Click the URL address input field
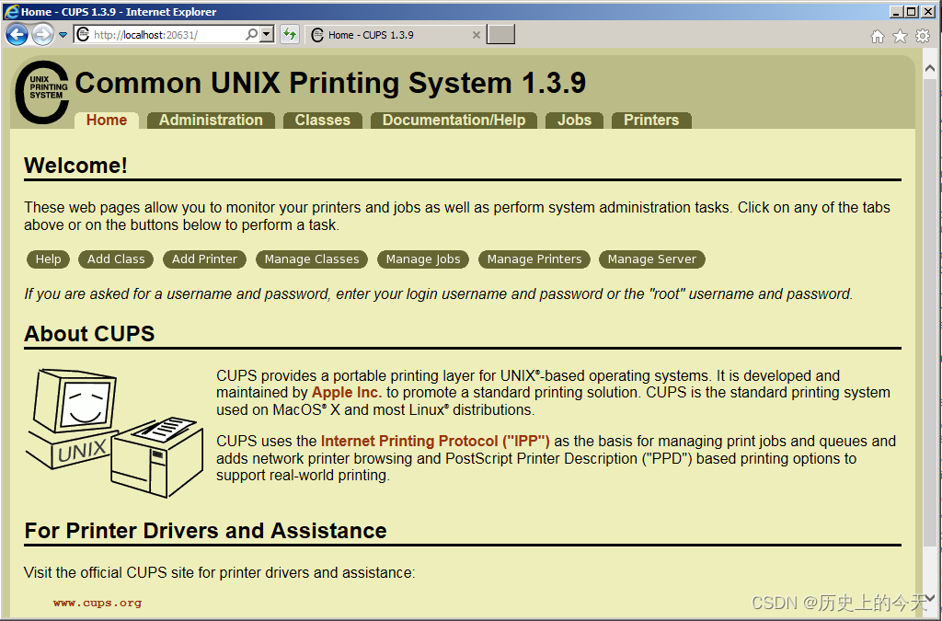The image size is (942, 621). point(166,35)
